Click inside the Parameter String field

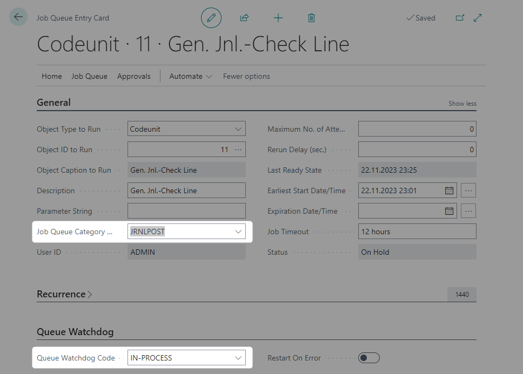186,210
